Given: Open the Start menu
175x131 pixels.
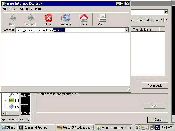Looking at the screenshot, I should (x=8, y=127).
